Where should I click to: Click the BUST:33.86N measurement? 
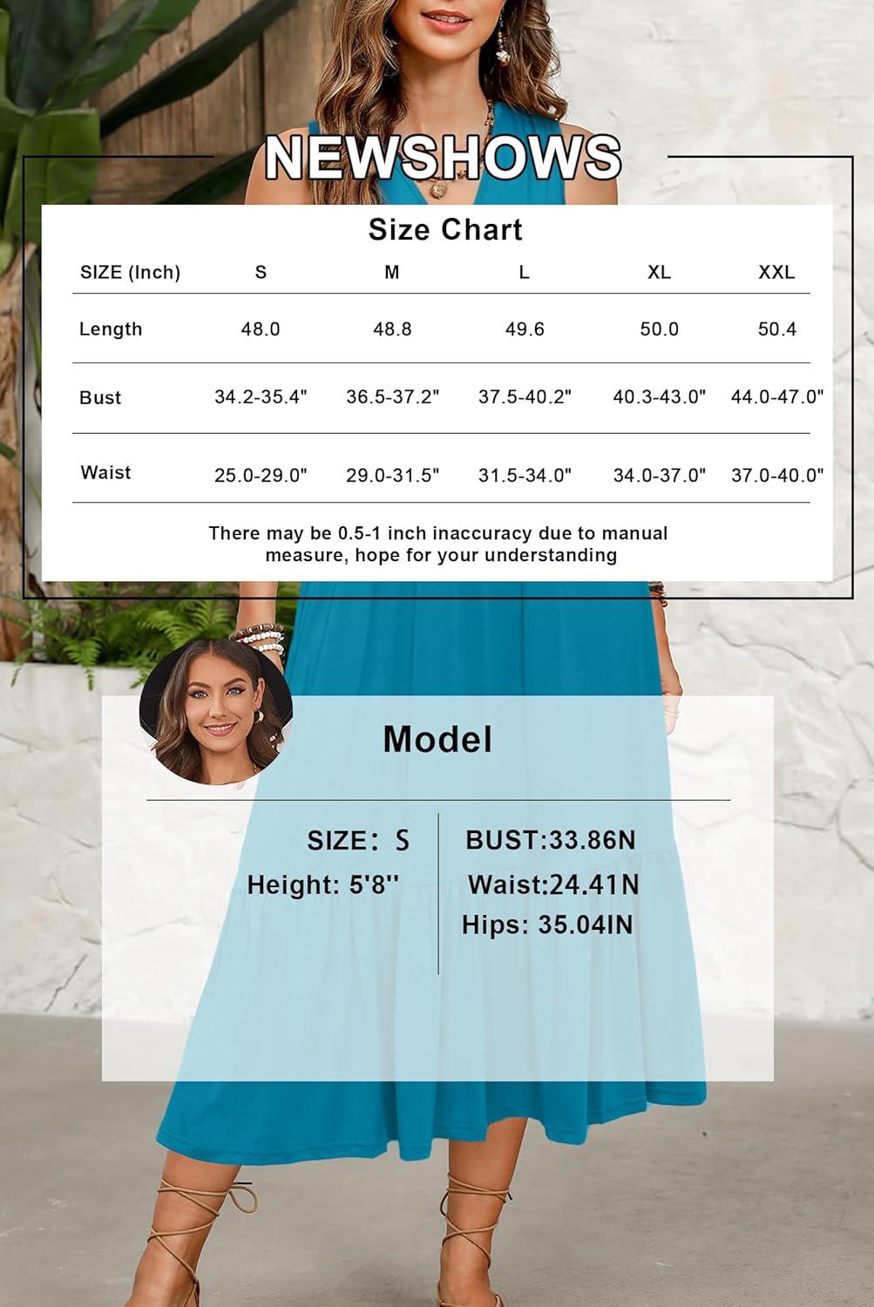(x=551, y=841)
